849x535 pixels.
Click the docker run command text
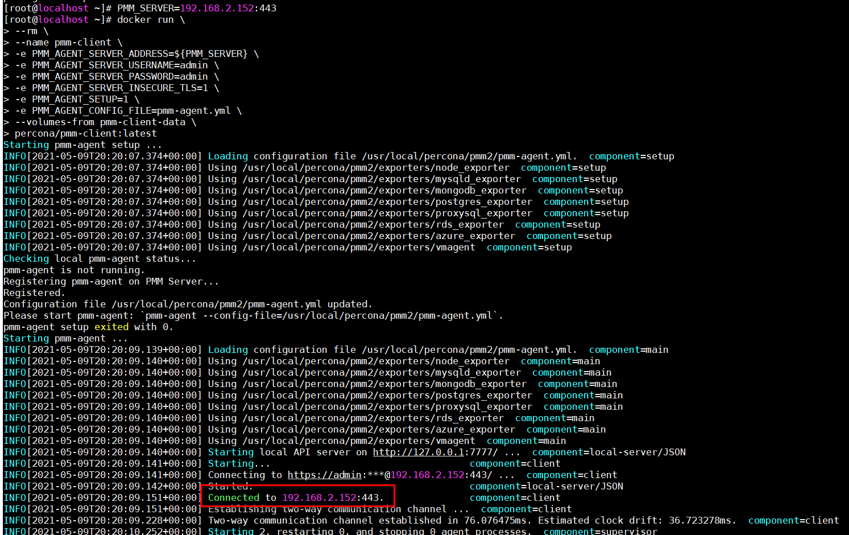click(x=147, y=19)
